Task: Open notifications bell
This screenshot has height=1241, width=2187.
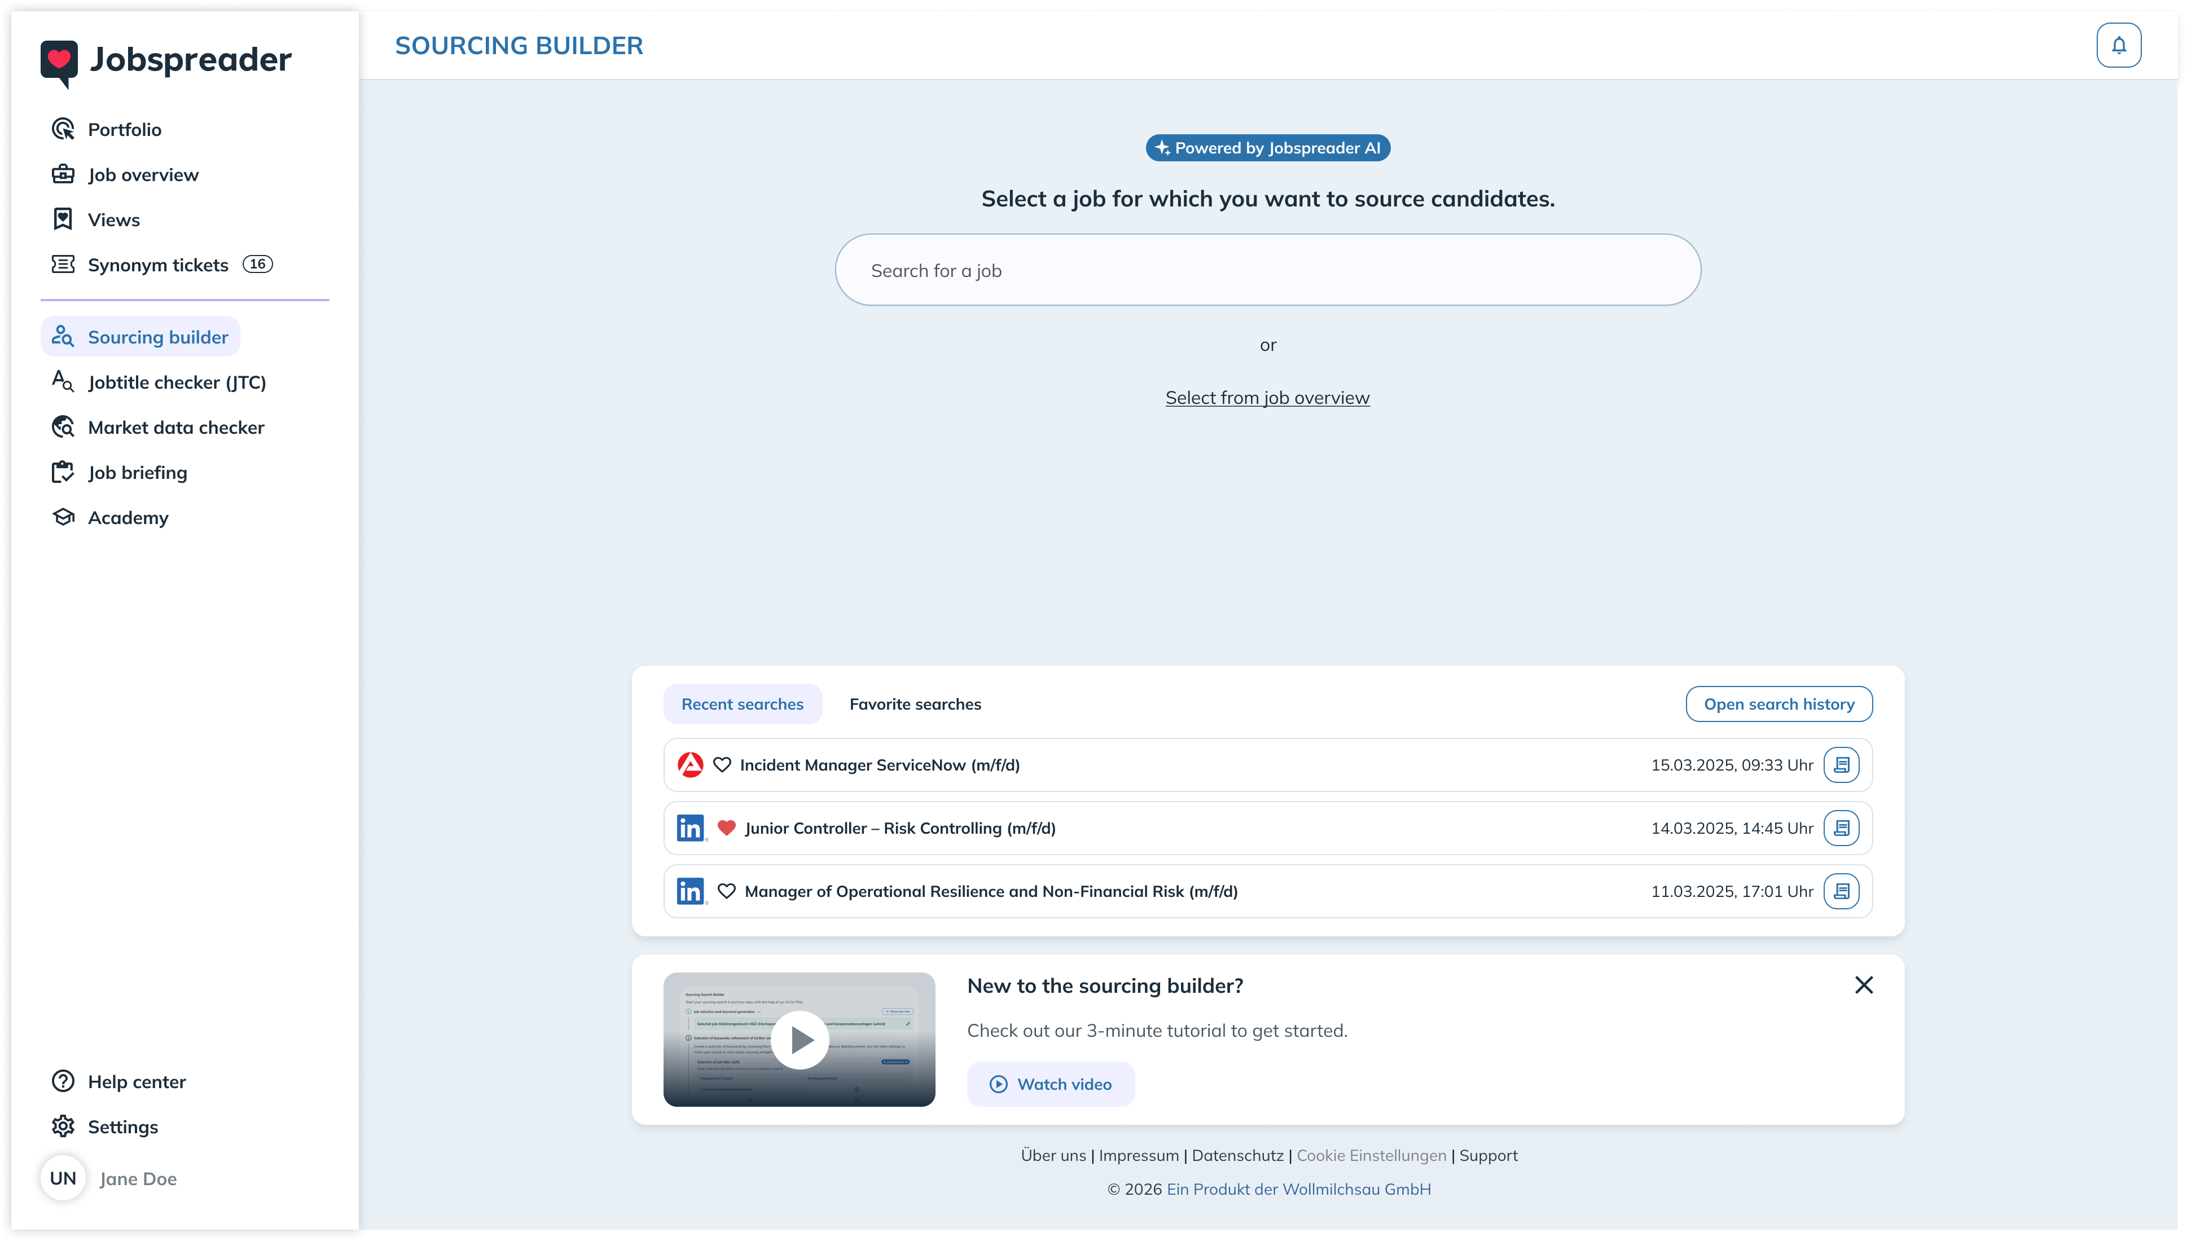Action: [2118, 45]
